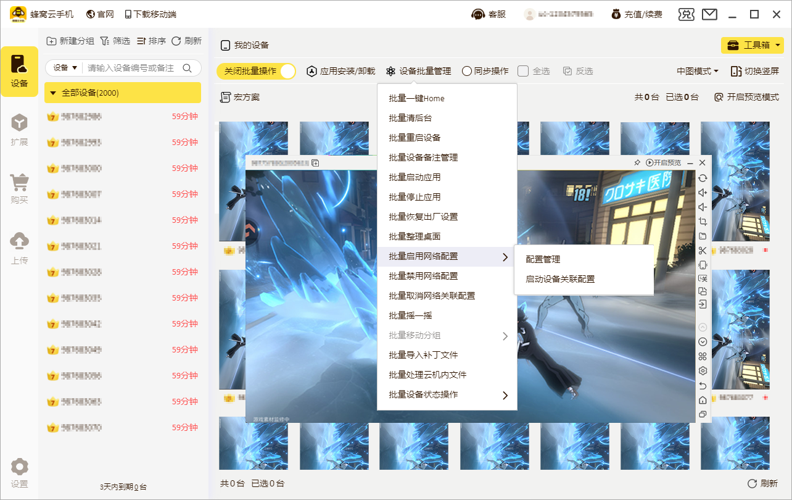
Task: Click the mail envelope icon in title bar
Action: (709, 14)
